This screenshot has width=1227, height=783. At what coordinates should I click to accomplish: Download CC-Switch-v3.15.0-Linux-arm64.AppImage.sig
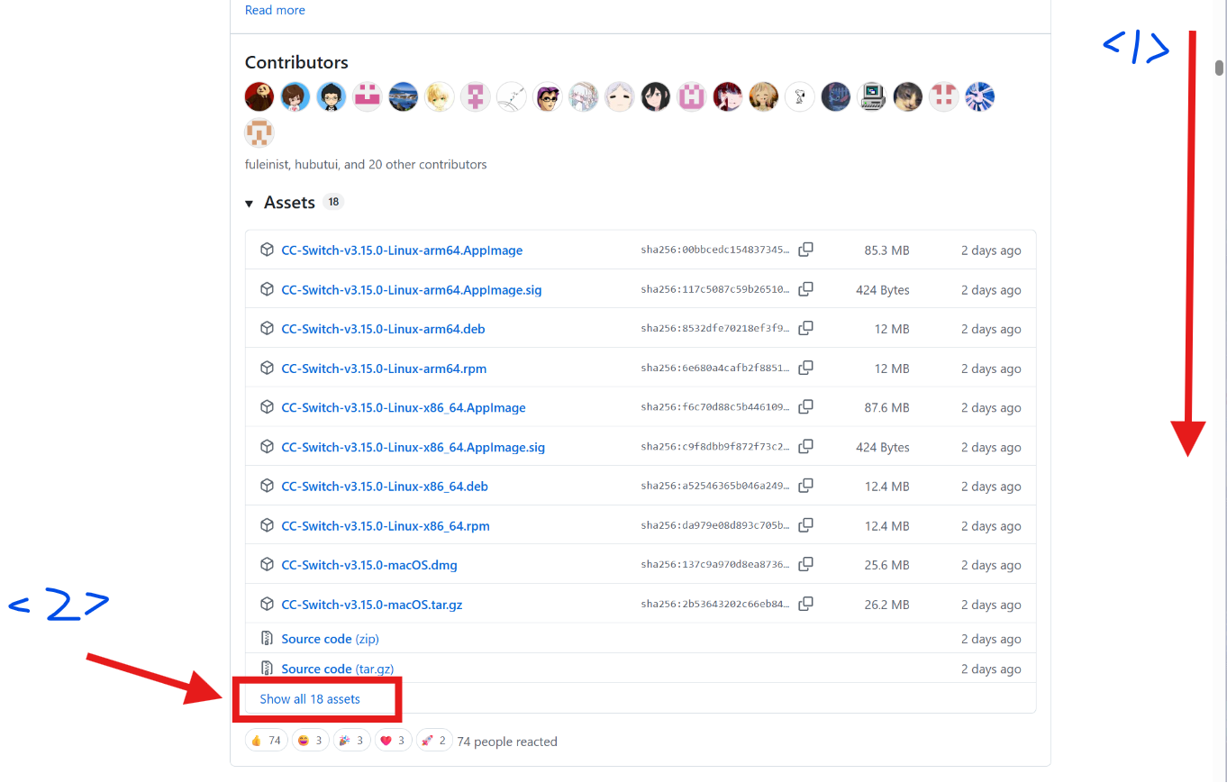tap(412, 290)
